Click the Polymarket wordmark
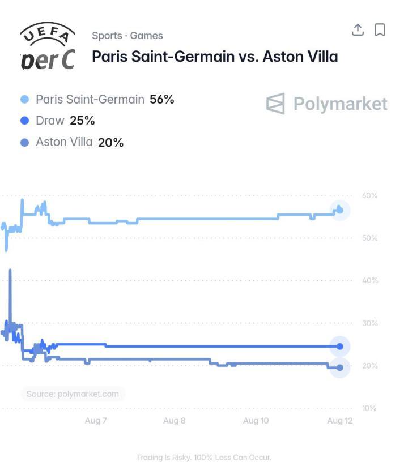 click(341, 104)
